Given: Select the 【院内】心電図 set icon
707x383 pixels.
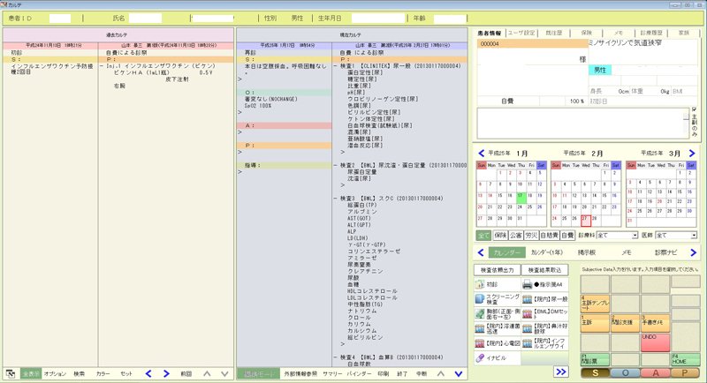Looking at the screenshot, I should tap(480, 343).
